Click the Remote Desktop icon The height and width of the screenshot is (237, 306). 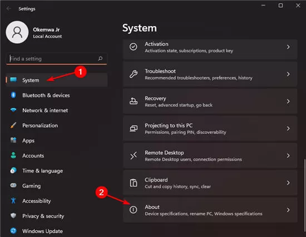tap(134, 155)
